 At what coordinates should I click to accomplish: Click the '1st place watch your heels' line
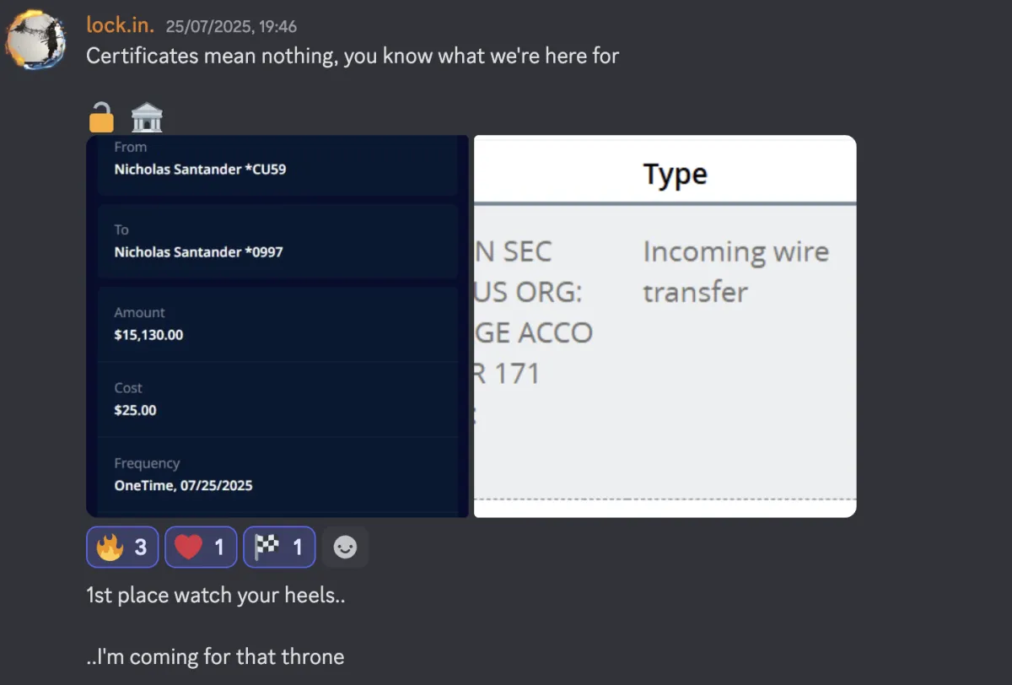(216, 595)
